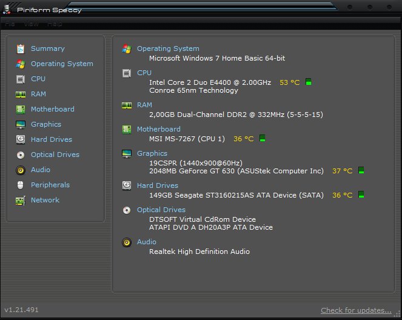Open the View menu
402x320 pixels.
[31, 24]
